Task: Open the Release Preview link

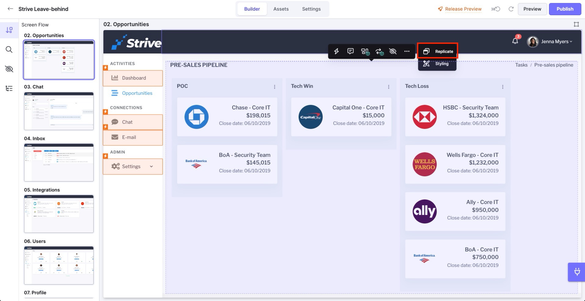Action: [x=460, y=9]
